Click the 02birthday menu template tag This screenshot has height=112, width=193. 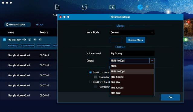13,46
